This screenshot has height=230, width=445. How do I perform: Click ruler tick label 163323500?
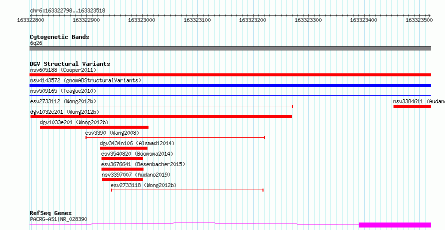pyautogui.click(x=419, y=20)
